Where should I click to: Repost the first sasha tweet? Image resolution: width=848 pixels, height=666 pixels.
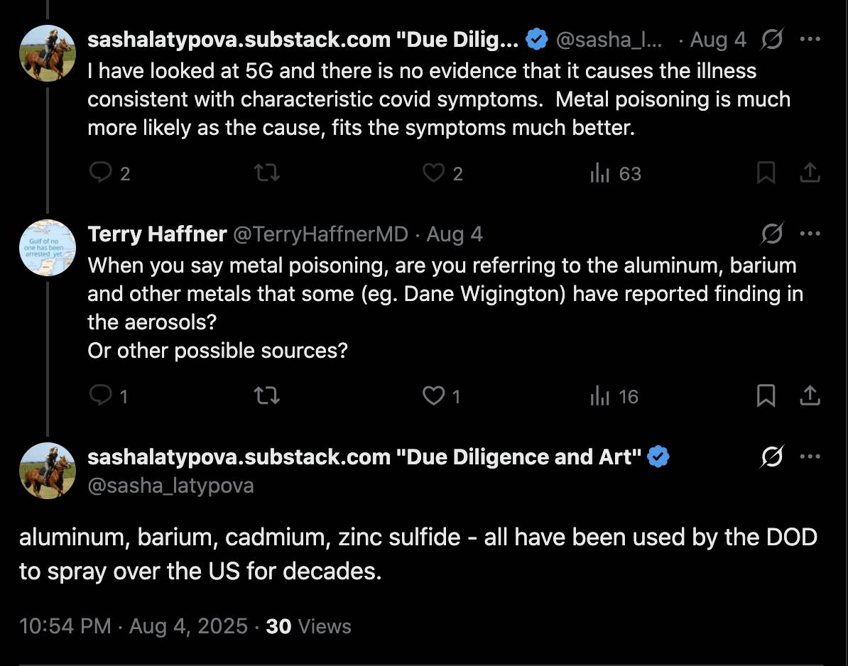[x=266, y=173]
